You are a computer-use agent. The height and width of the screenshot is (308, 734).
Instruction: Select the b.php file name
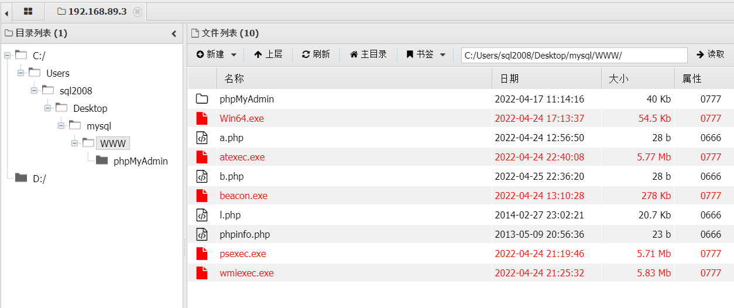click(x=232, y=176)
